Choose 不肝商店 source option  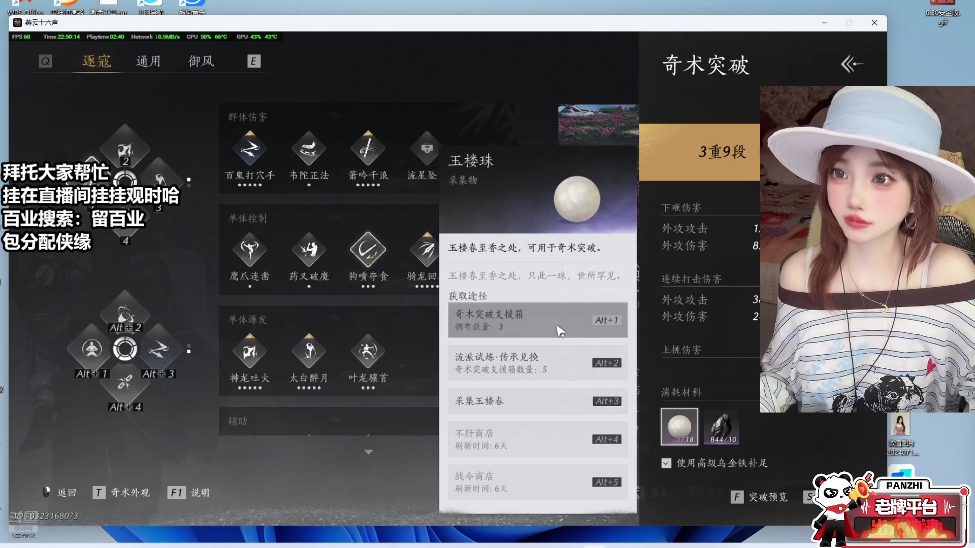click(538, 439)
